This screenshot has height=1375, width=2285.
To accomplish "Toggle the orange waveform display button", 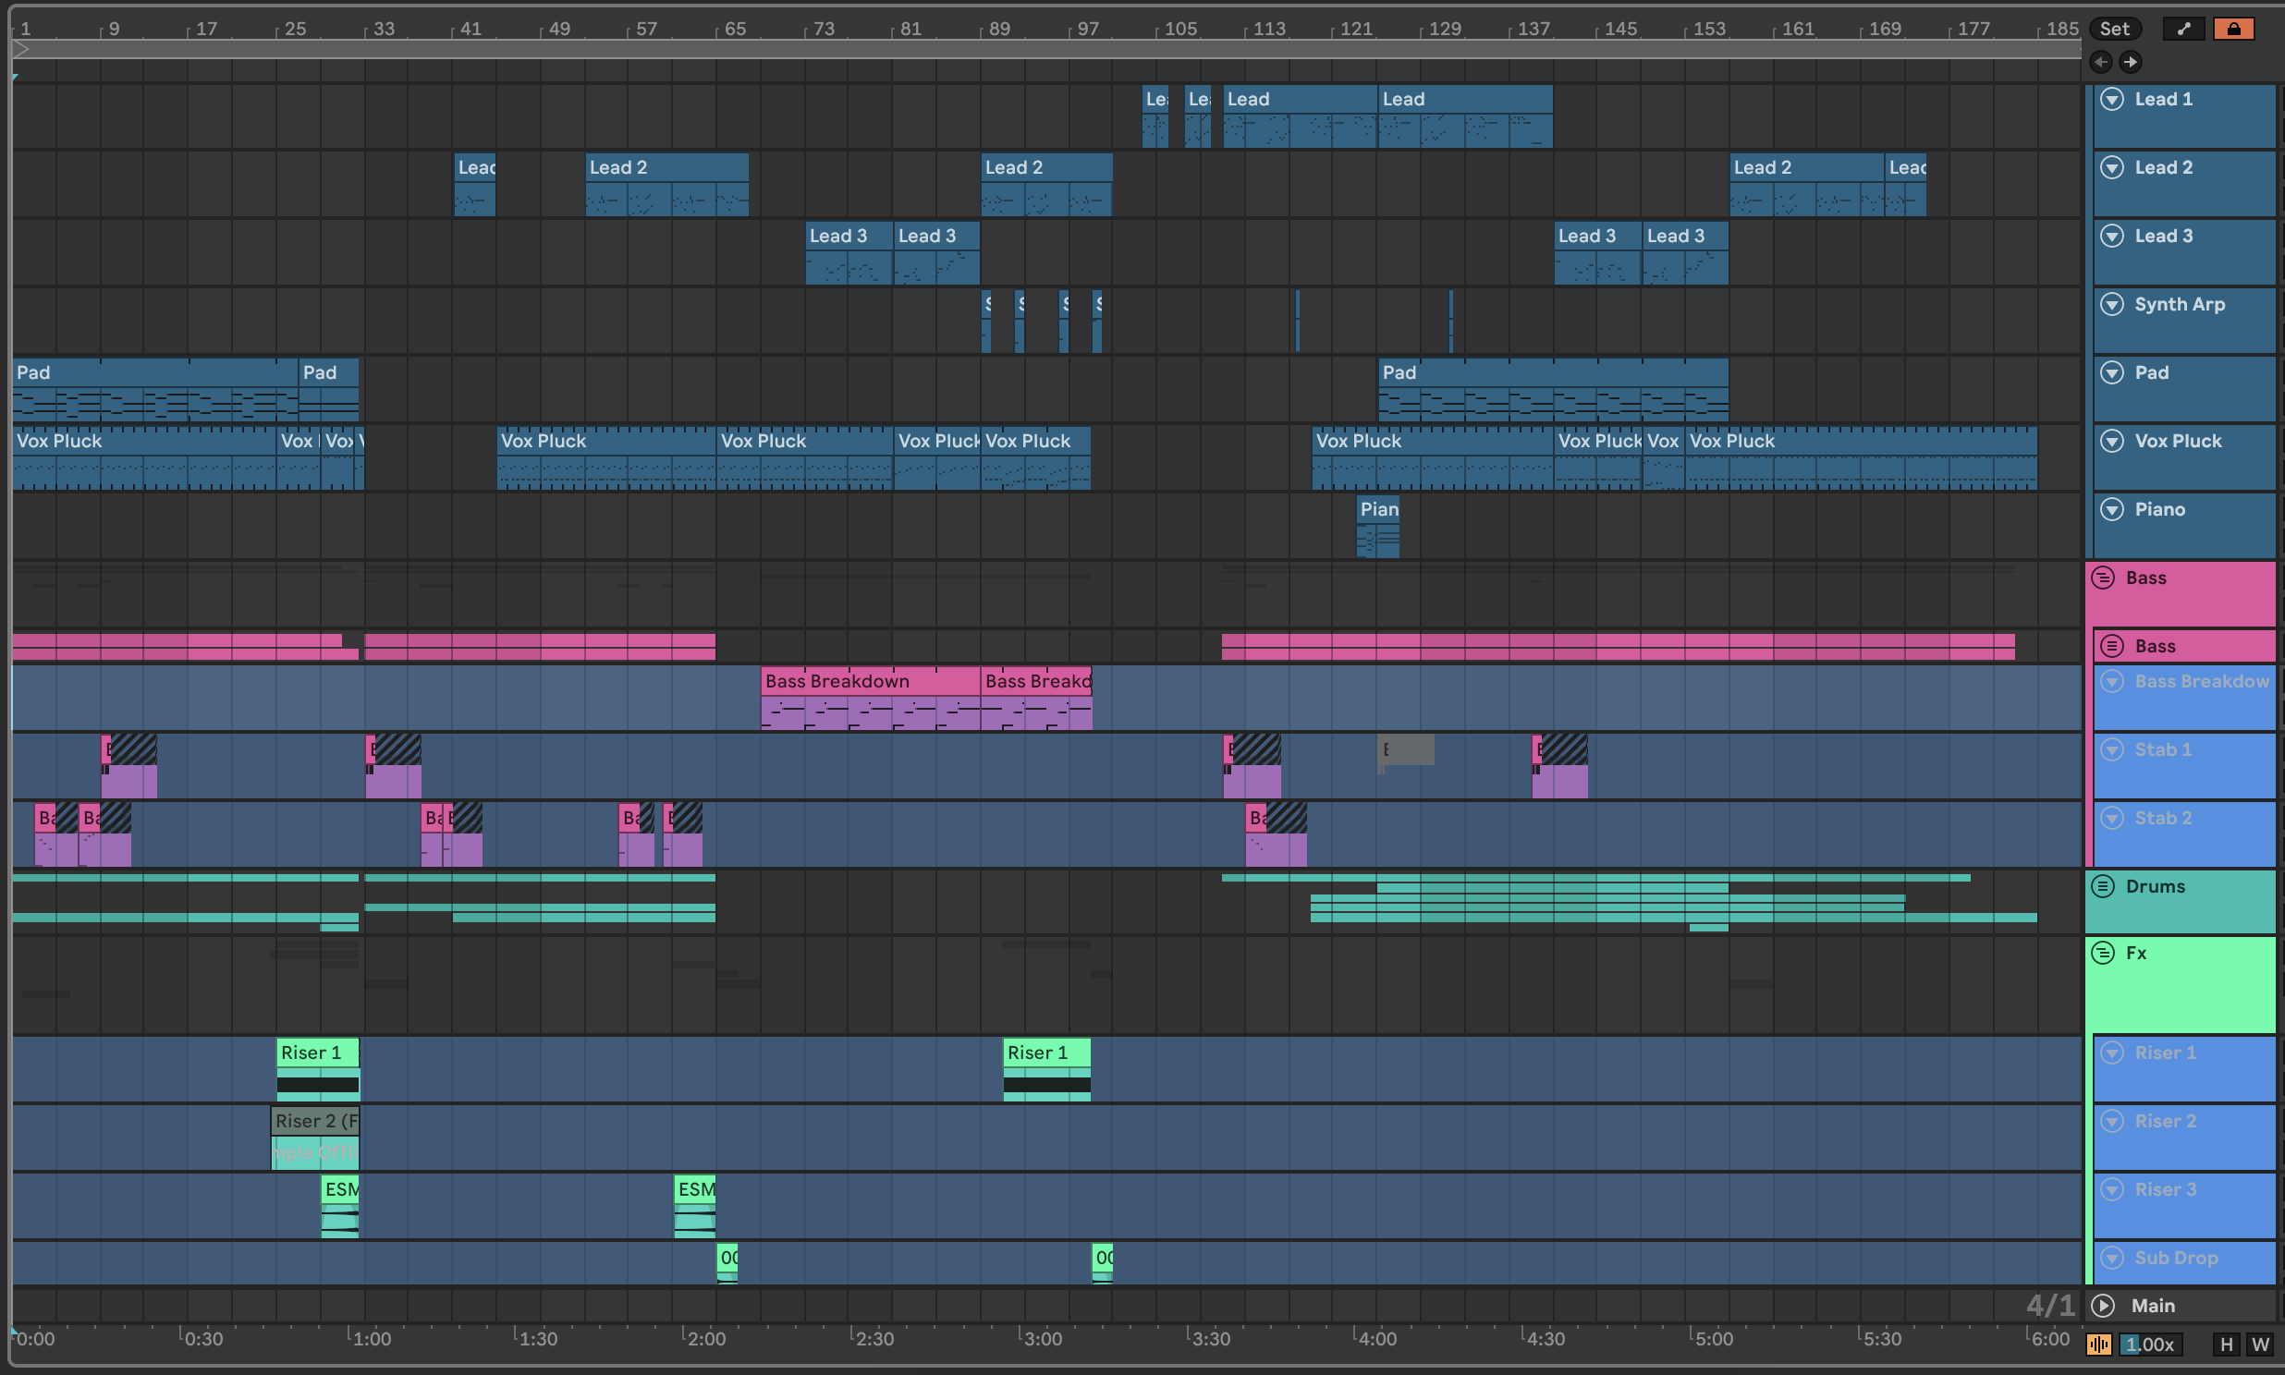I will point(2099,1345).
